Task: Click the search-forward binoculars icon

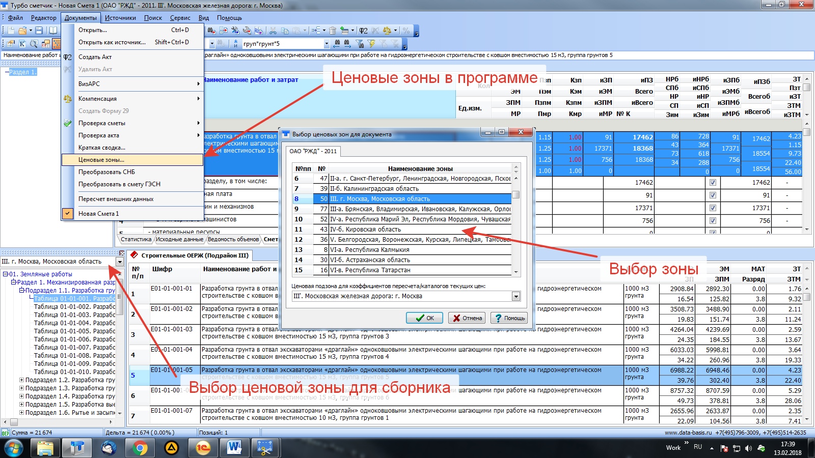Action: pyautogui.click(x=347, y=44)
